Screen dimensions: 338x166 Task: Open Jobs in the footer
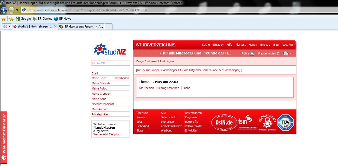(x=140, y=122)
